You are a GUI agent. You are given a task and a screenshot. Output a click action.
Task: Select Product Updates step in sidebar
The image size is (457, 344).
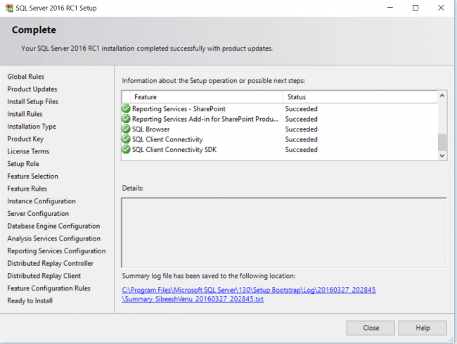click(32, 89)
